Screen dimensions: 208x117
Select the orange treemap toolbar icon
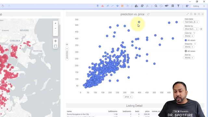click(x=123, y=6)
